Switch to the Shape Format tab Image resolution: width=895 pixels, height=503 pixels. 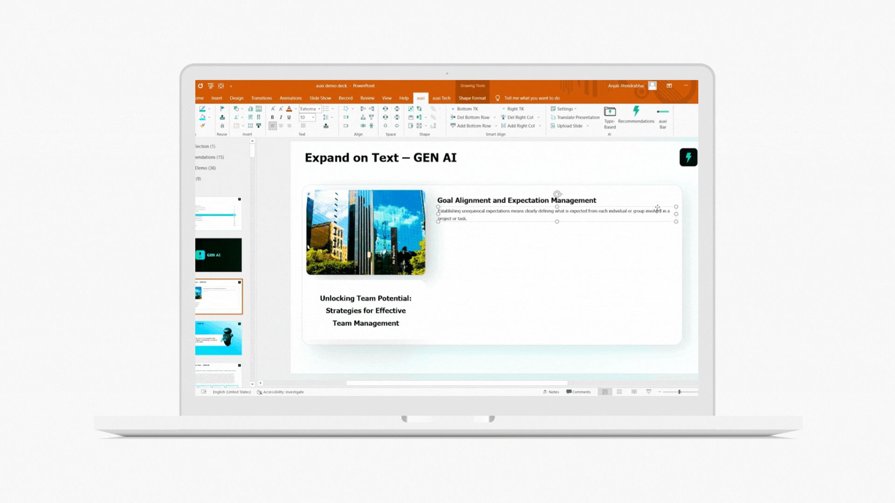472,98
